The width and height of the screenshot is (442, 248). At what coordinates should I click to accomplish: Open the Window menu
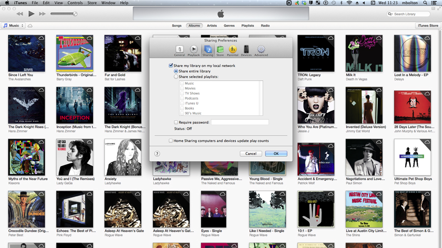pos(108,3)
